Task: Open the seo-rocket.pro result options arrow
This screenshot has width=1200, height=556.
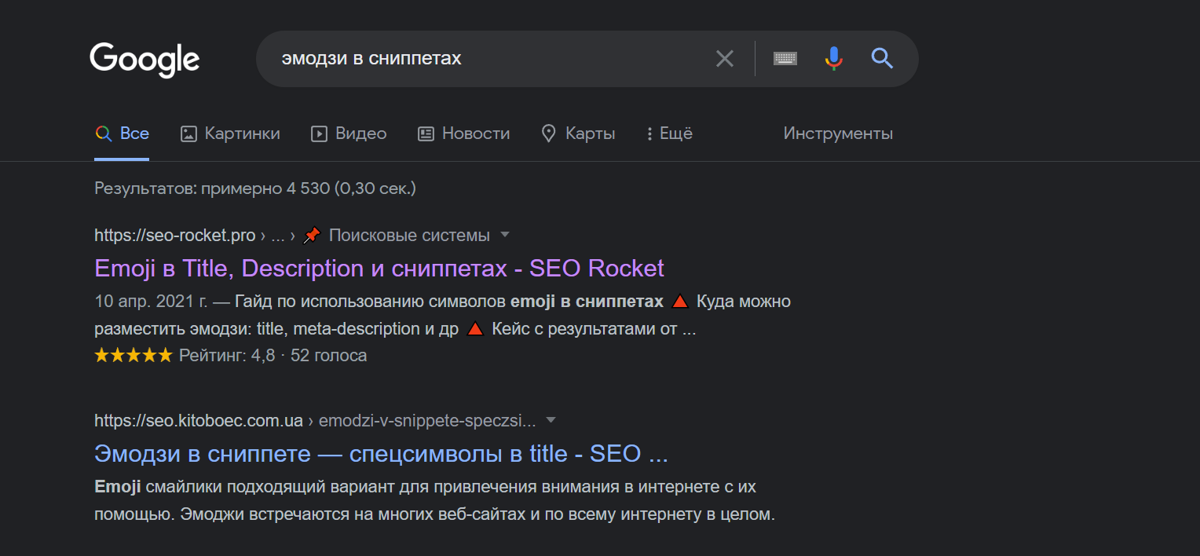Action: [505, 235]
